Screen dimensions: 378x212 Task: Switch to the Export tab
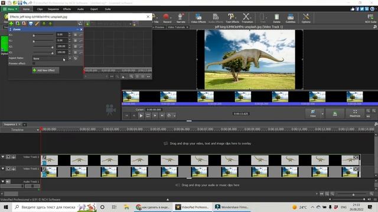94,9
